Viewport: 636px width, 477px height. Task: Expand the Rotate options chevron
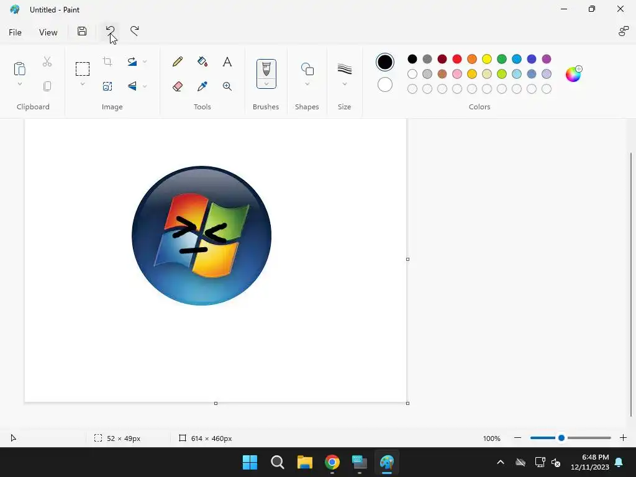(145, 61)
